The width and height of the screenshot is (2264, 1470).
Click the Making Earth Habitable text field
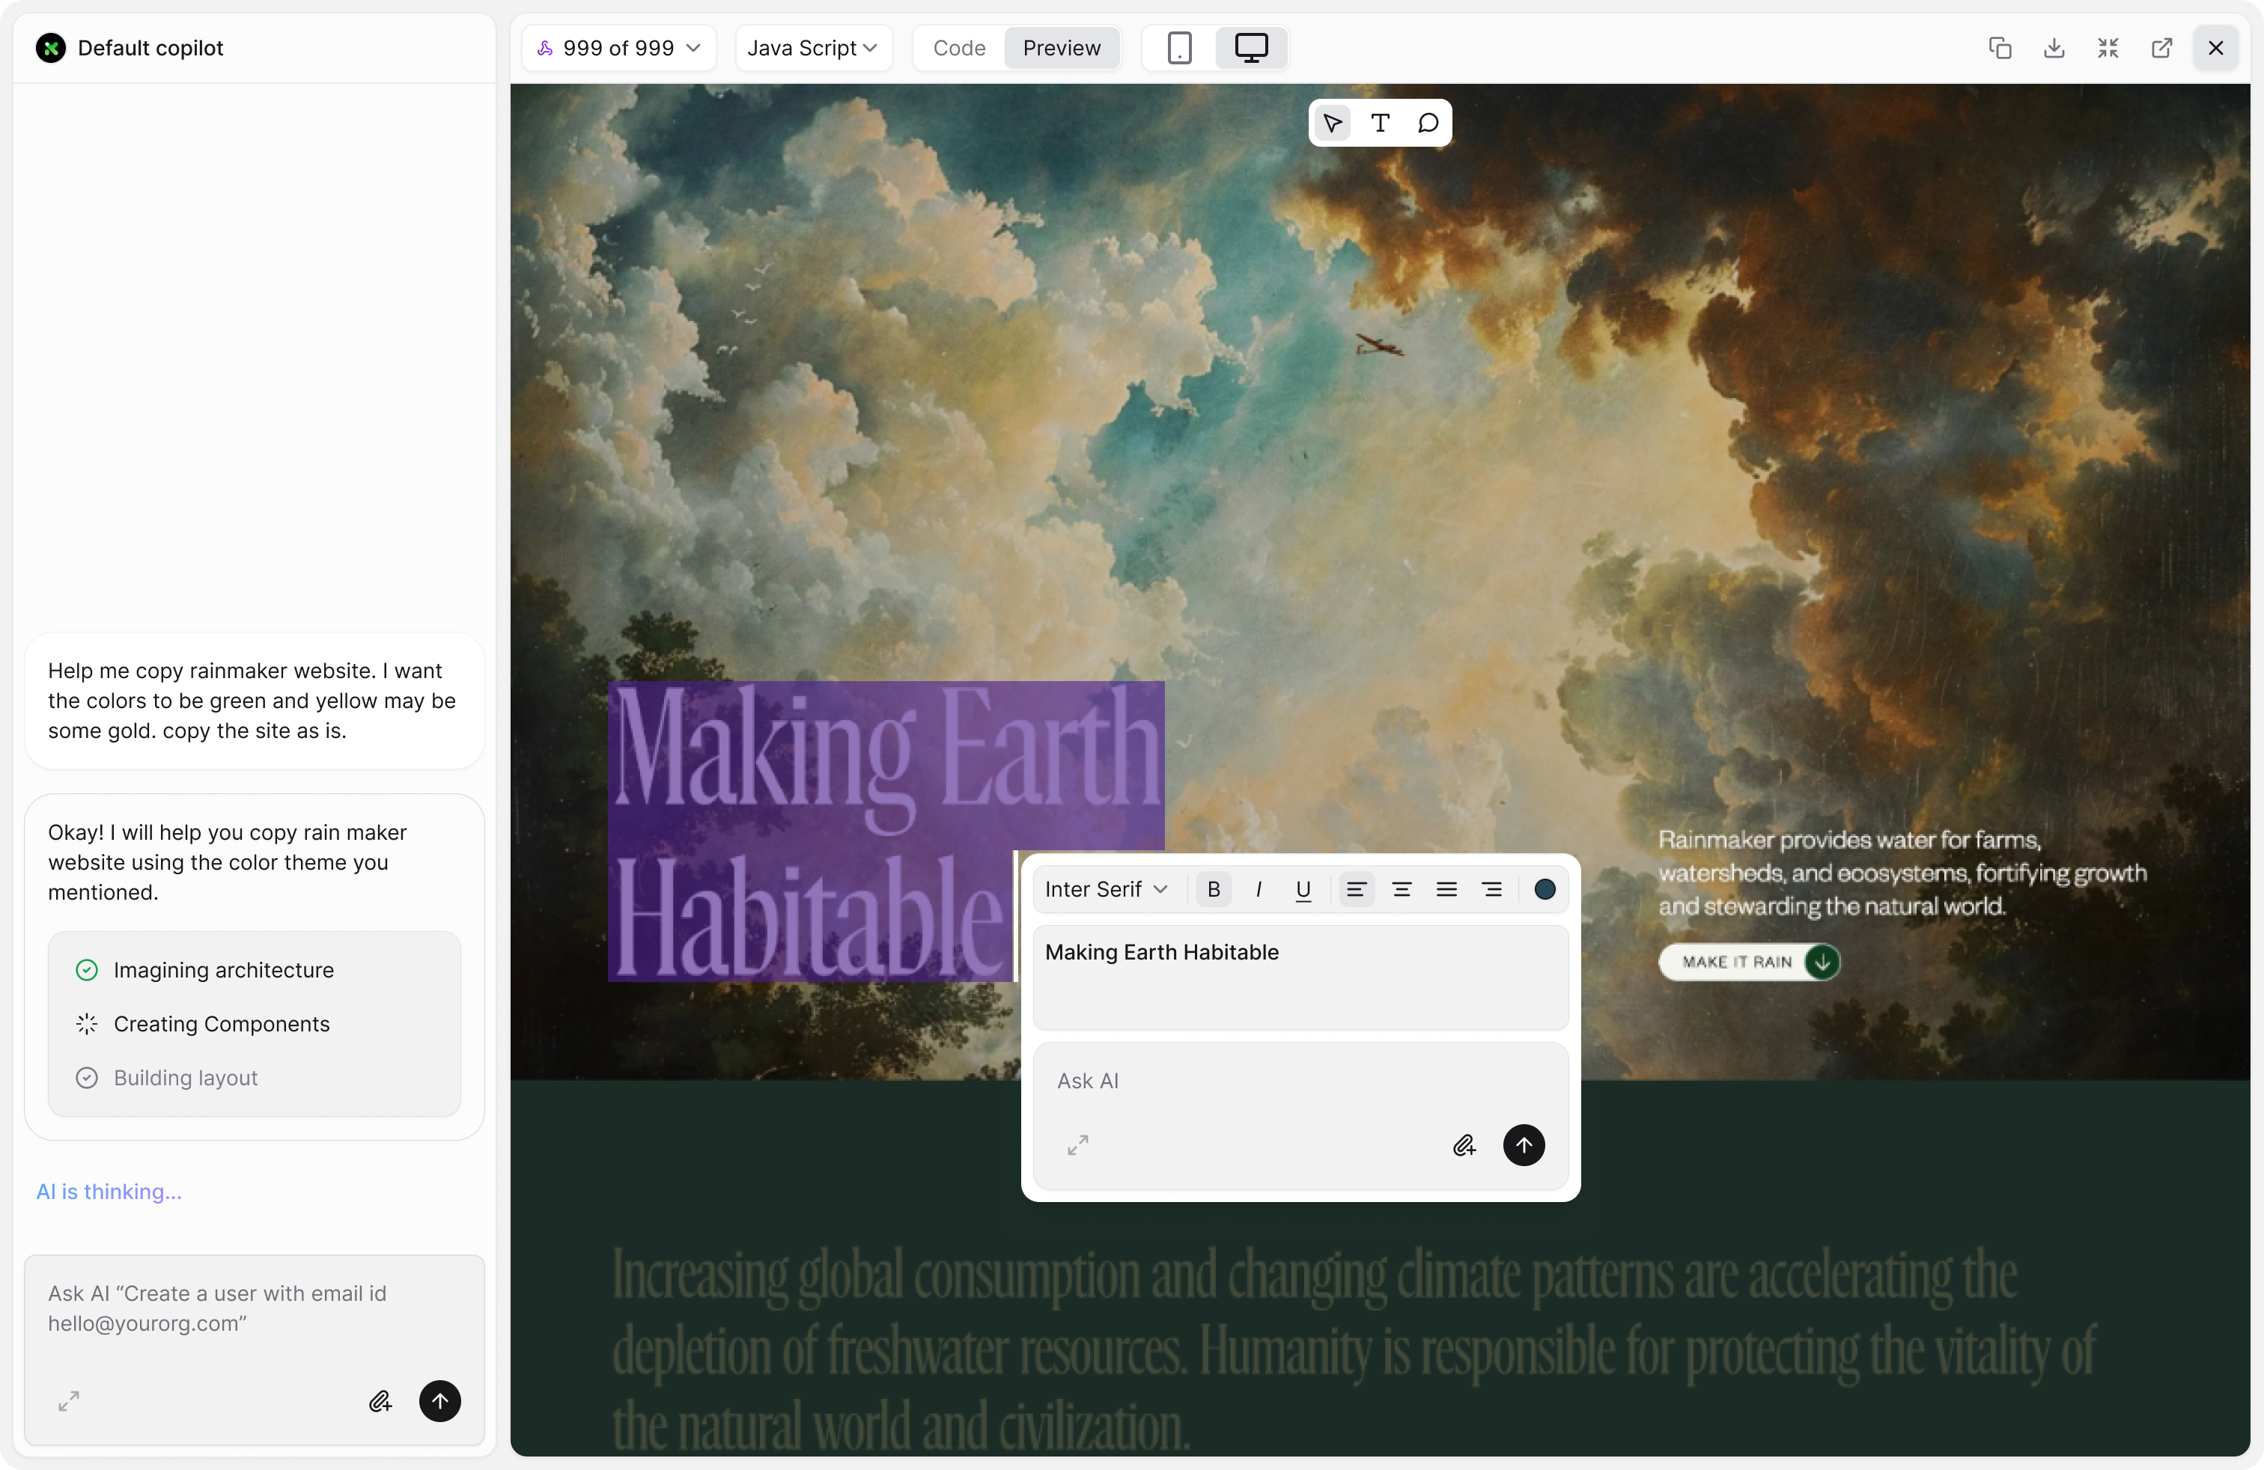[1300, 977]
